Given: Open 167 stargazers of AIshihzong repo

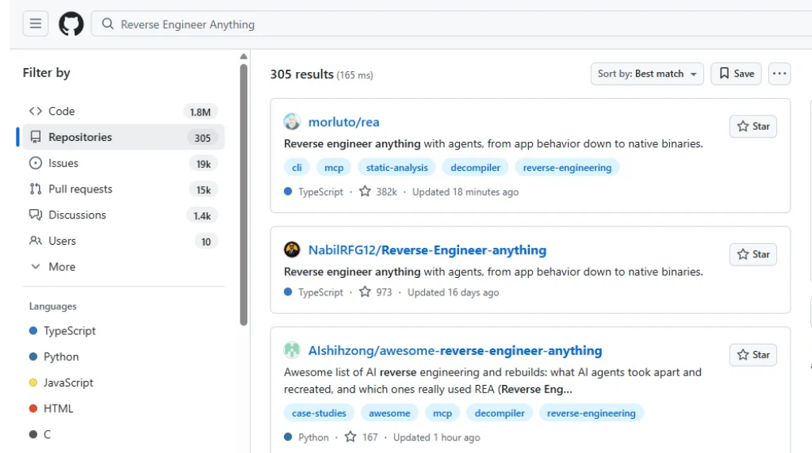Looking at the screenshot, I should [362, 437].
